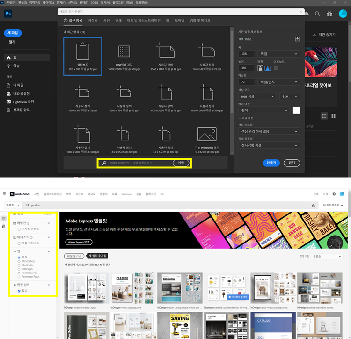Check the 로컬 아티스트 checkbox
The image size is (351, 339).
(19, 243)
